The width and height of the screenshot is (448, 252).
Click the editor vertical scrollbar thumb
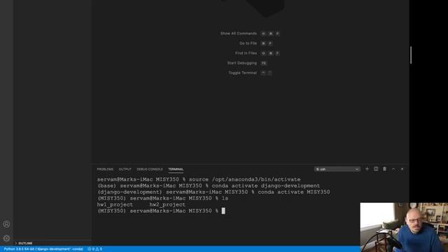411,55
